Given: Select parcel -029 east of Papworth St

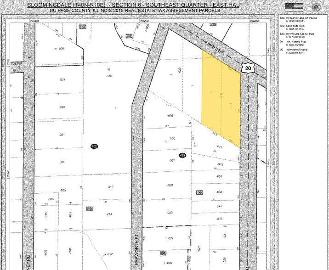Looking at the screenshot, I should [170, 185].
